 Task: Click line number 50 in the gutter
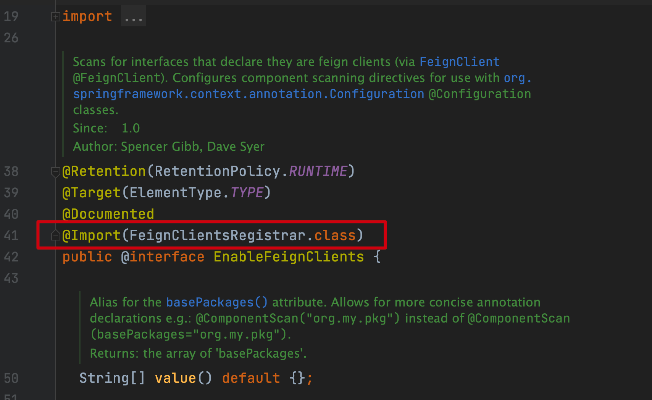(x=11, y=378)
